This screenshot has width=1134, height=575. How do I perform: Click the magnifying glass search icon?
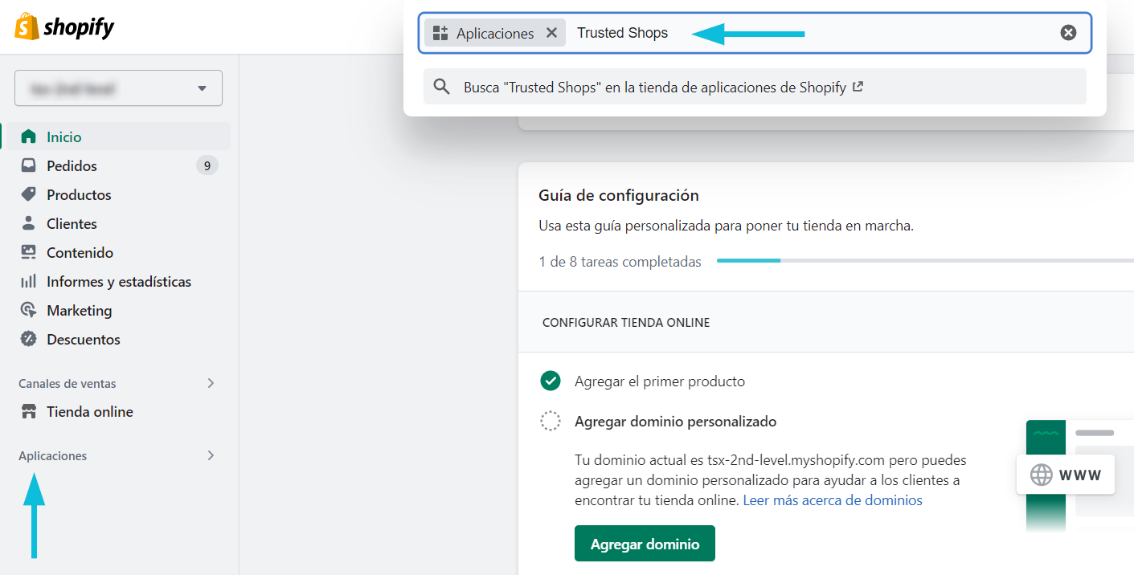(441, 87)
